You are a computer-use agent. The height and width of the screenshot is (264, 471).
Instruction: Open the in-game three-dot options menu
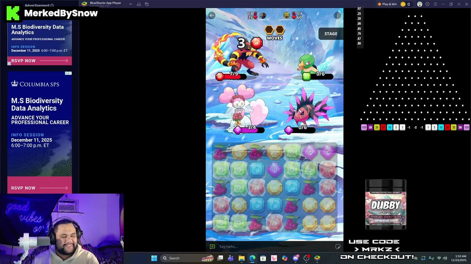point(337,15)
